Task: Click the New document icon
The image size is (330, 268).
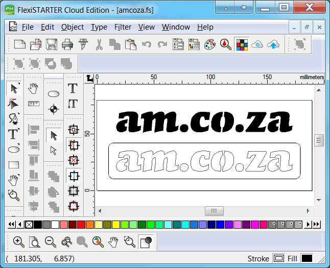Action: coord(20,44)
